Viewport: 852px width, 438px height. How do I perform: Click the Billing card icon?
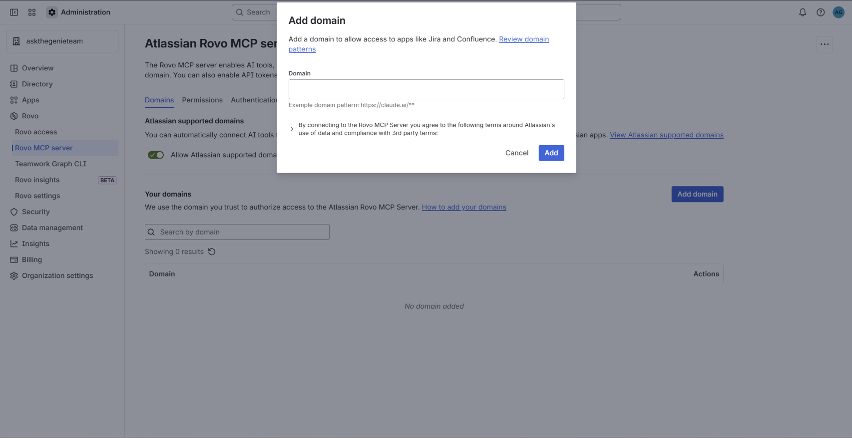[14, 260]
